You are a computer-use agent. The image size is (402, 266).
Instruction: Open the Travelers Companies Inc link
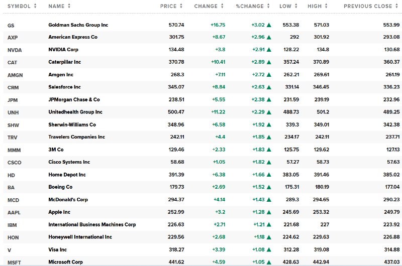[77, 137]
